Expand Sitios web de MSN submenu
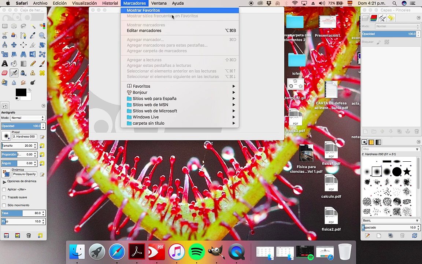 tap(180, 105)
